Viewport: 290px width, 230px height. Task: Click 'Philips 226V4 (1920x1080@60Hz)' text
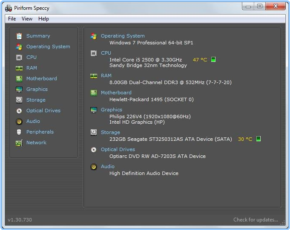150,116
